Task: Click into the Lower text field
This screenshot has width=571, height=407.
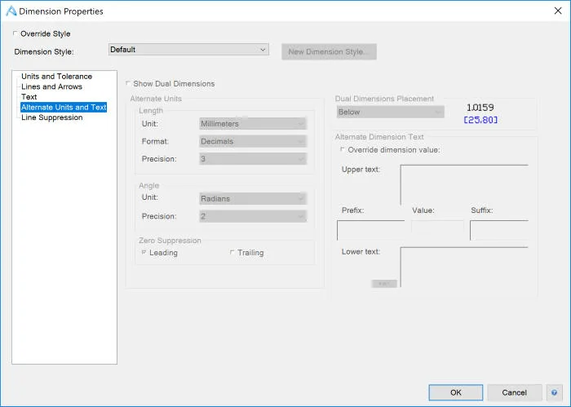Action: (x=464, y=268)
